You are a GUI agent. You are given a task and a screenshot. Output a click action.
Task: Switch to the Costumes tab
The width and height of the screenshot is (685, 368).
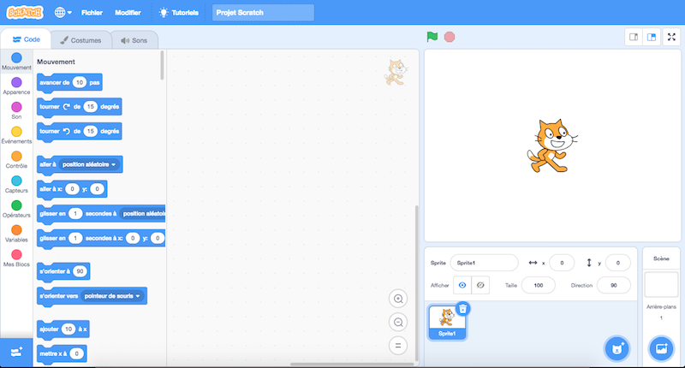pos(80,40)
